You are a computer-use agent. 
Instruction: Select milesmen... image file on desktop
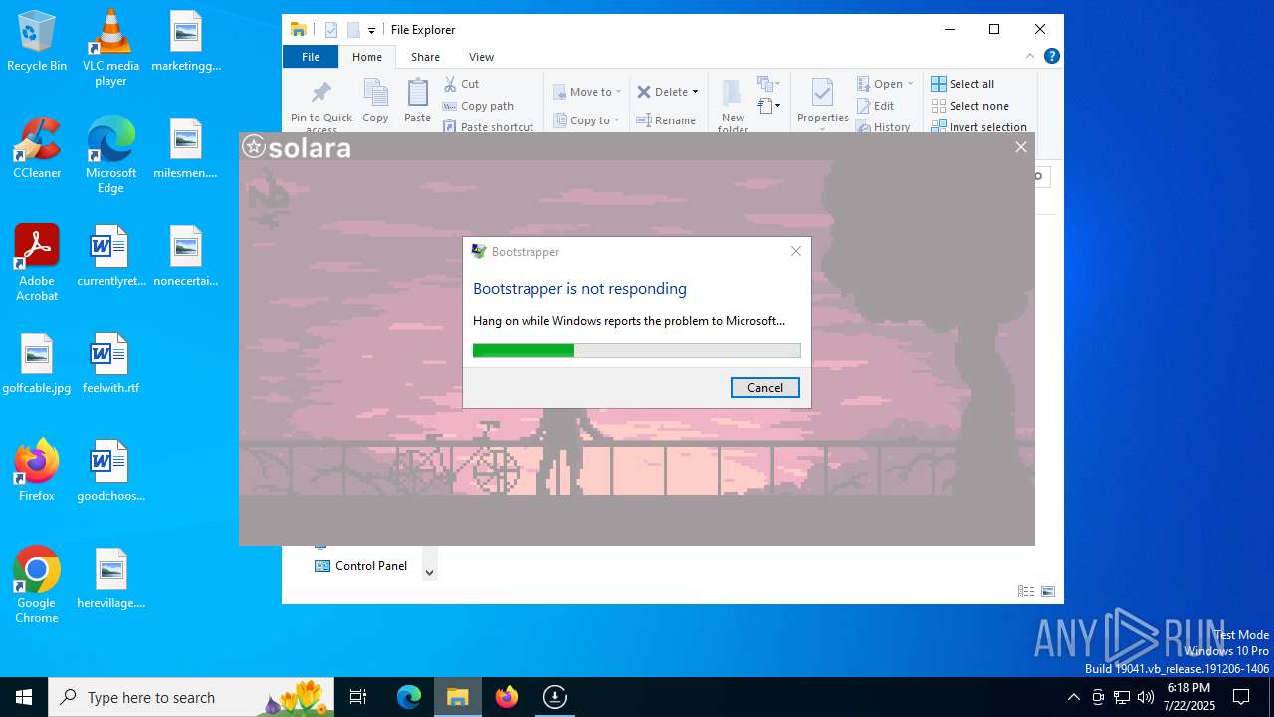coord(186,148)
